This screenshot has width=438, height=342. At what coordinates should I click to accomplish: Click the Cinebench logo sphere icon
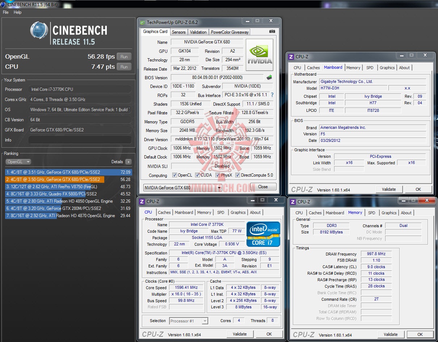click(39, 30)
